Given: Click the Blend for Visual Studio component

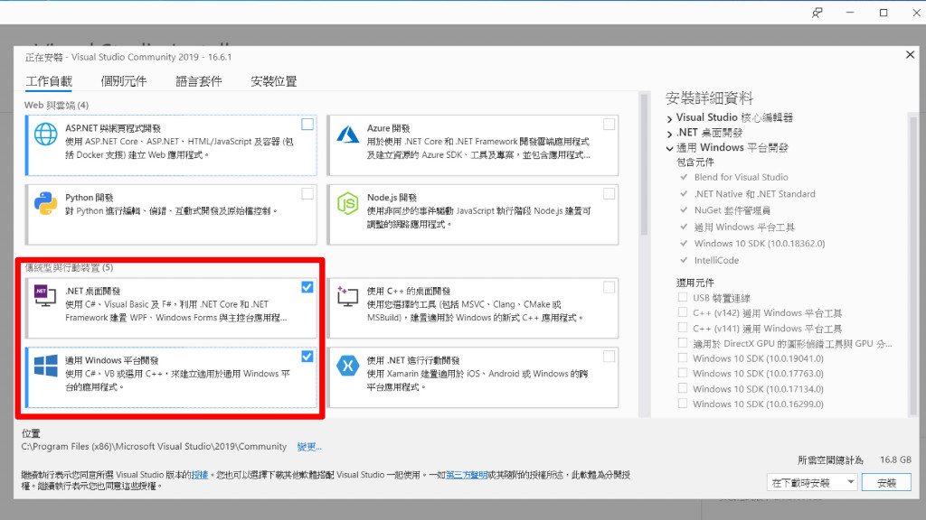Looking at the screenshot, I should tap(742, 177).
